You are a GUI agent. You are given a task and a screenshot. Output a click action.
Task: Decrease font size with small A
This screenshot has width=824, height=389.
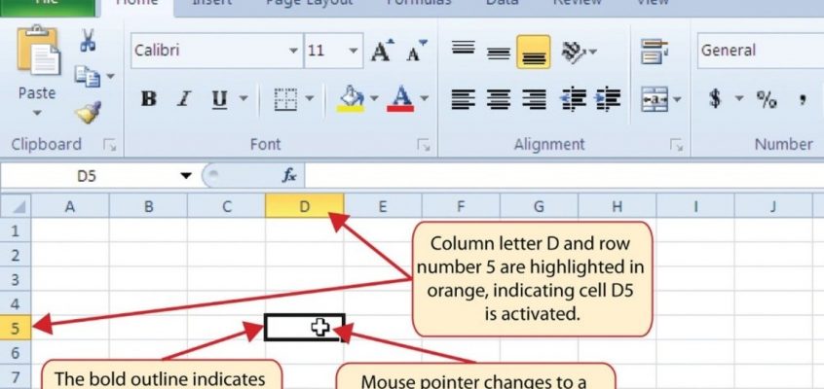coord(417,51)
